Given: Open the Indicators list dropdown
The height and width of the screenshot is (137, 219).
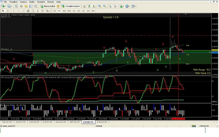Looking at the screenshot, I should [x=121, y=6].
